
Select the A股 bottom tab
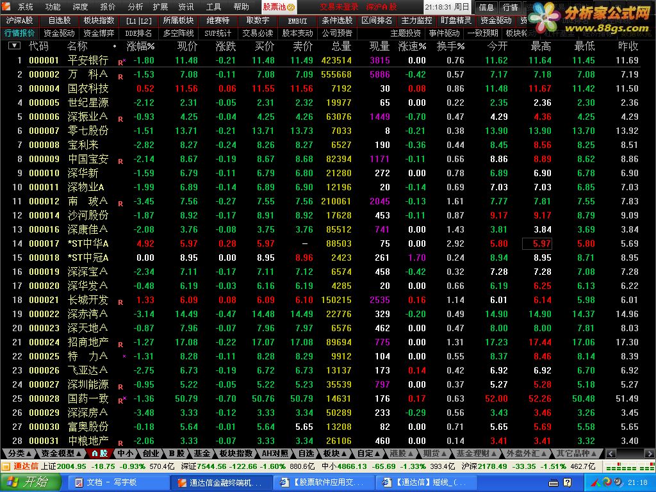(99, 454)
